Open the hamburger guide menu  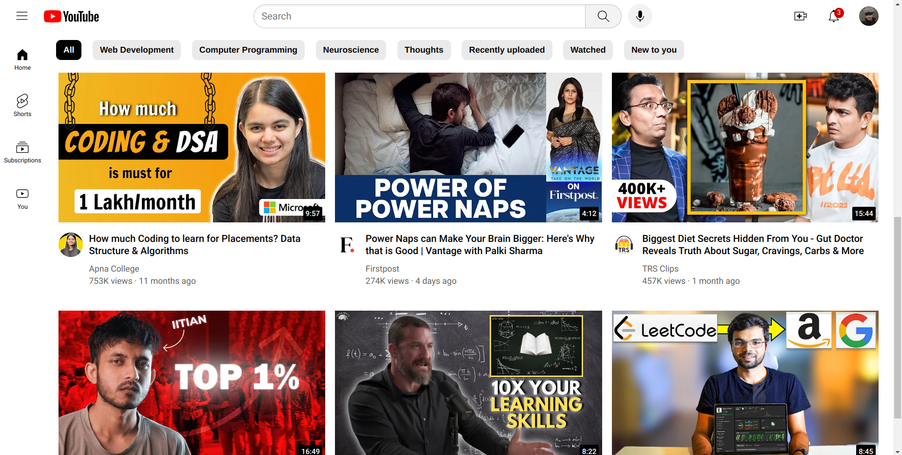[x=22, y=16]
